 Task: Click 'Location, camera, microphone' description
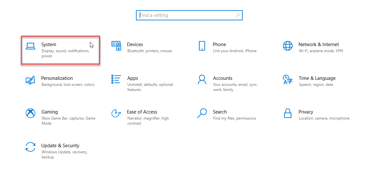(x=324, y=118)
